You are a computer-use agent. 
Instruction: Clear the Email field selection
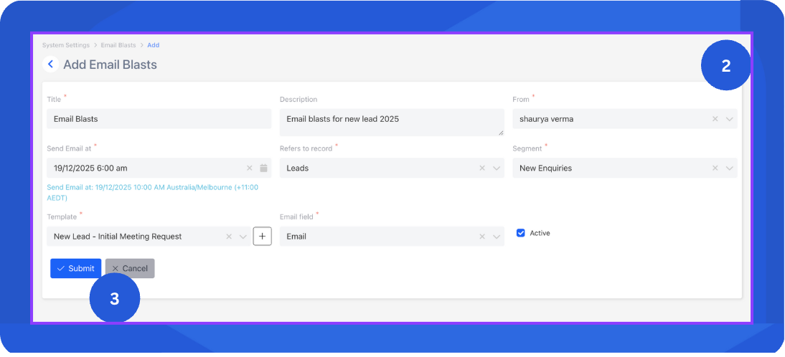point(482,237)
